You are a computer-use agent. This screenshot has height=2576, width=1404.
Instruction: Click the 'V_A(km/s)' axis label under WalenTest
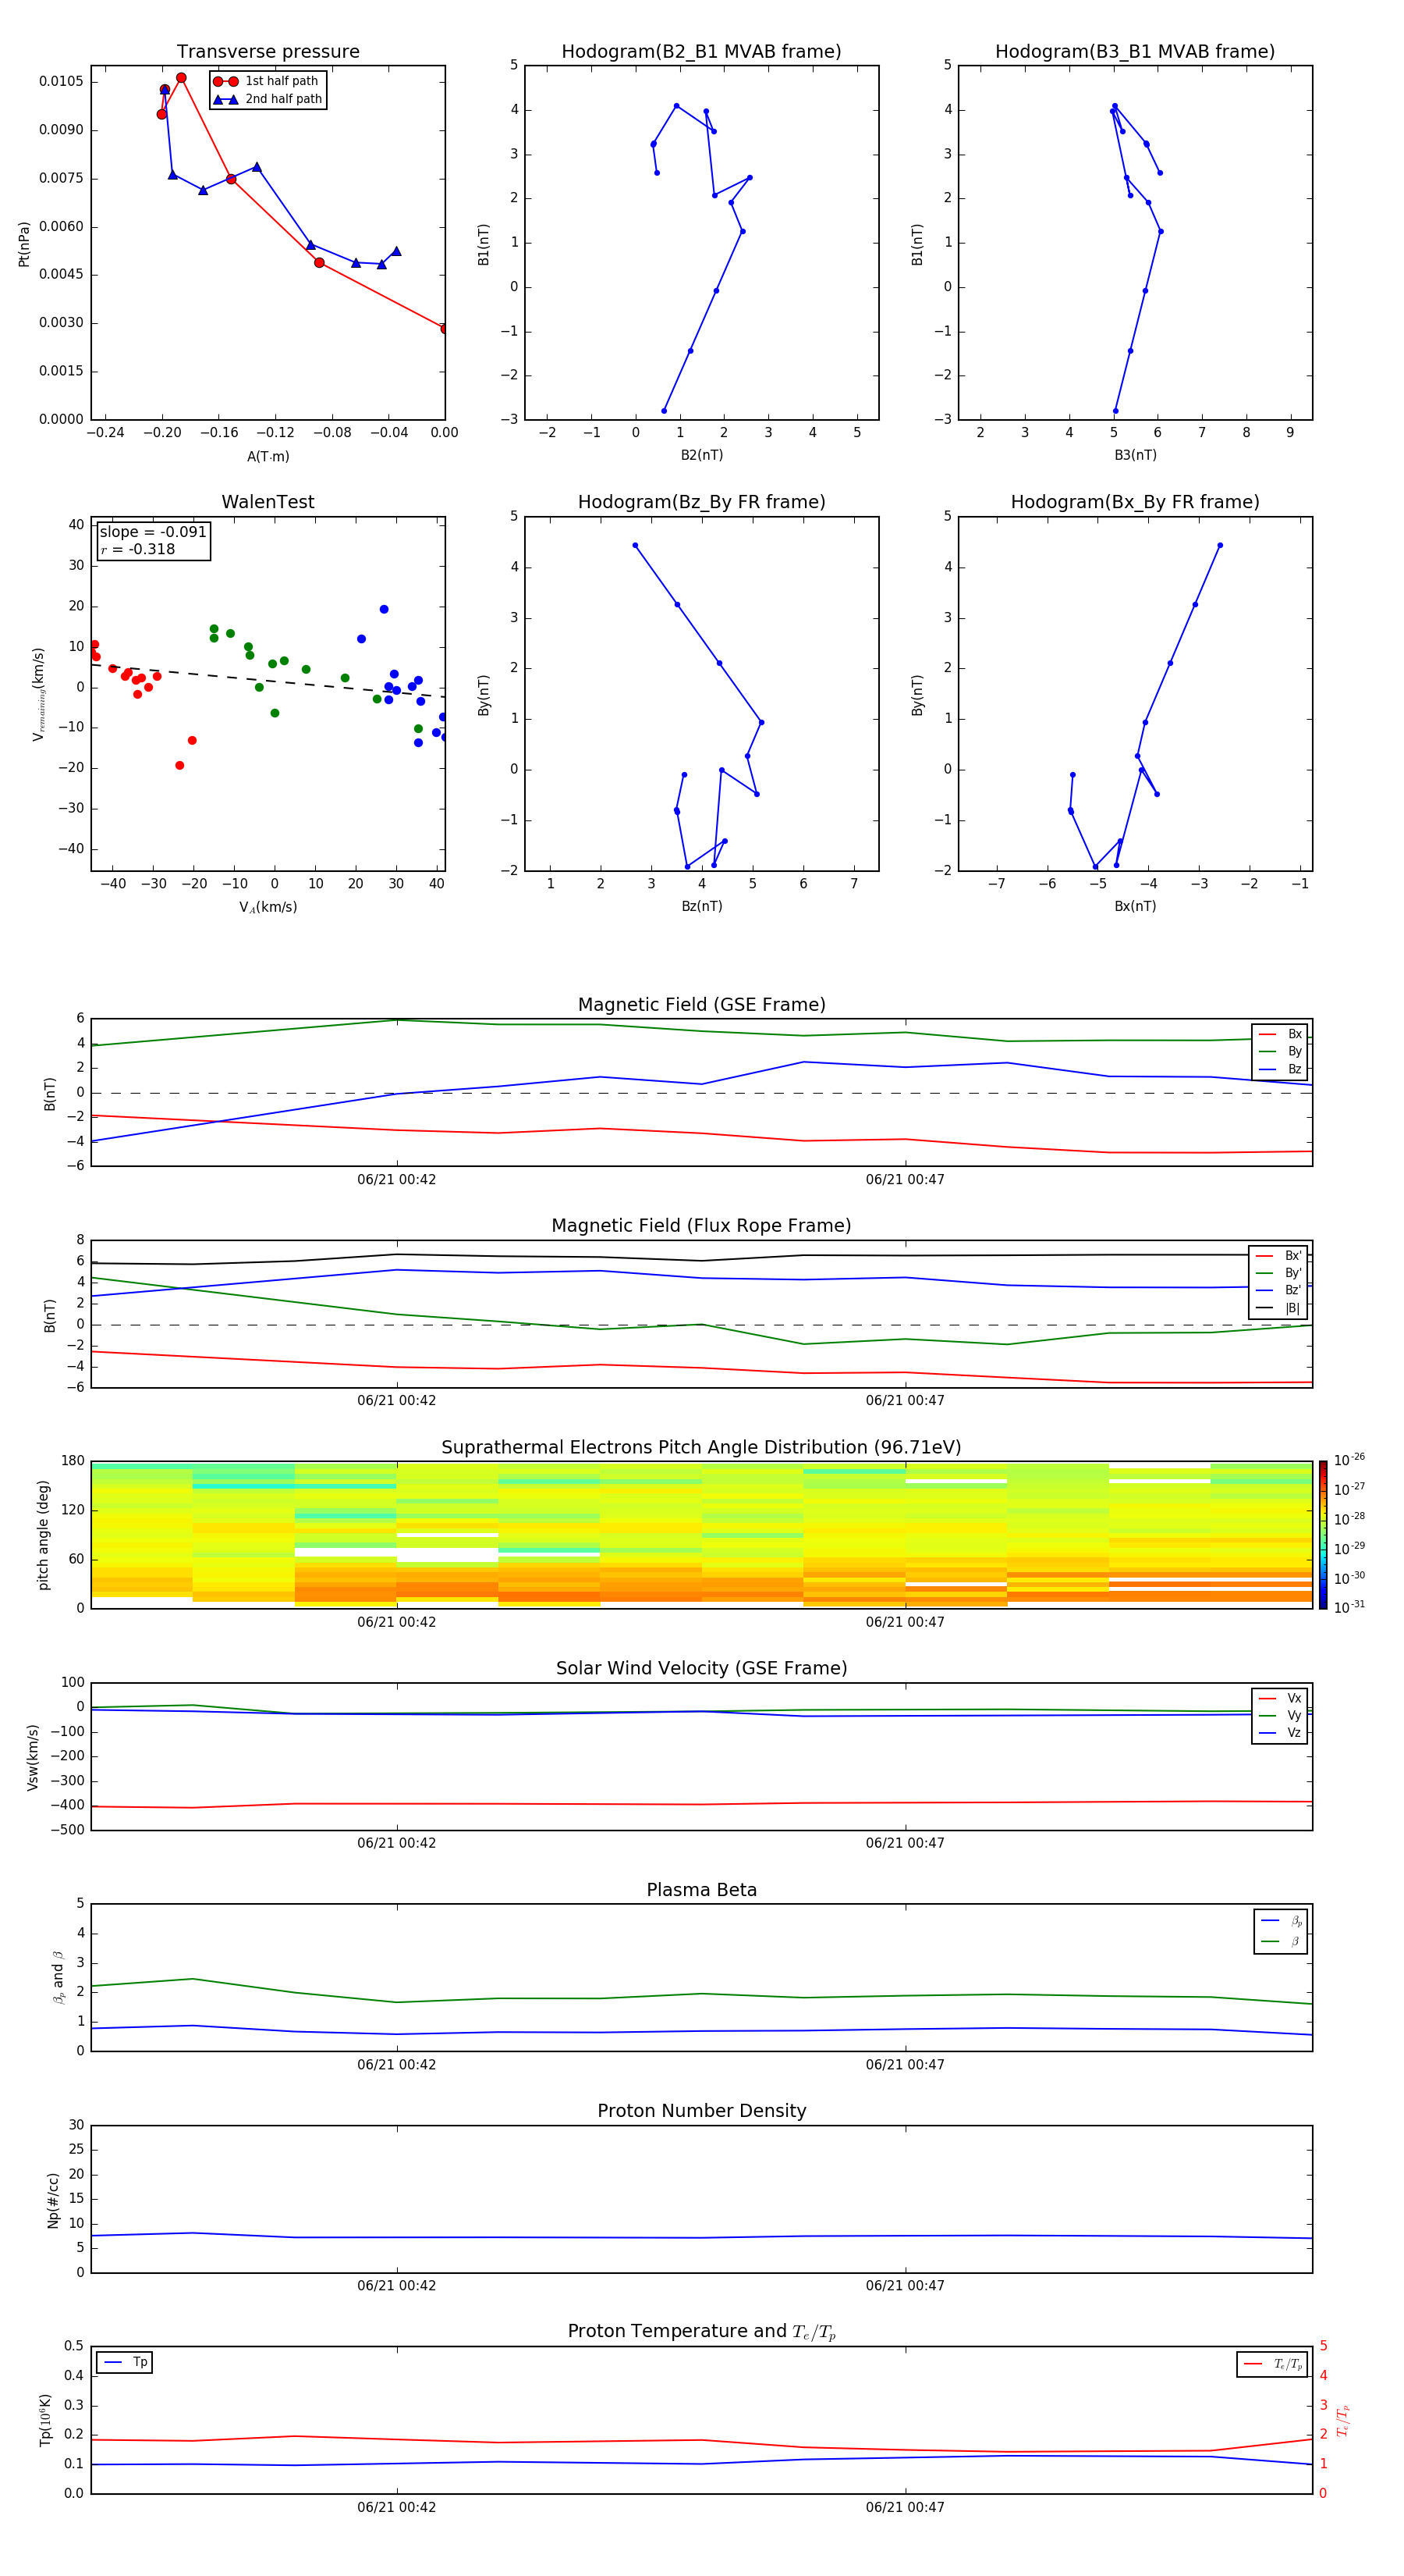click(268, 907)
